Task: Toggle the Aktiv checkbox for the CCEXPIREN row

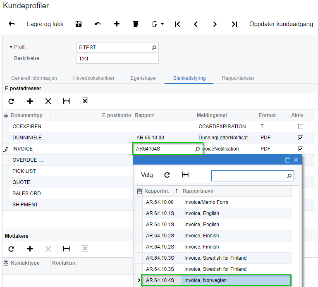Action: (x=301, y=127)
